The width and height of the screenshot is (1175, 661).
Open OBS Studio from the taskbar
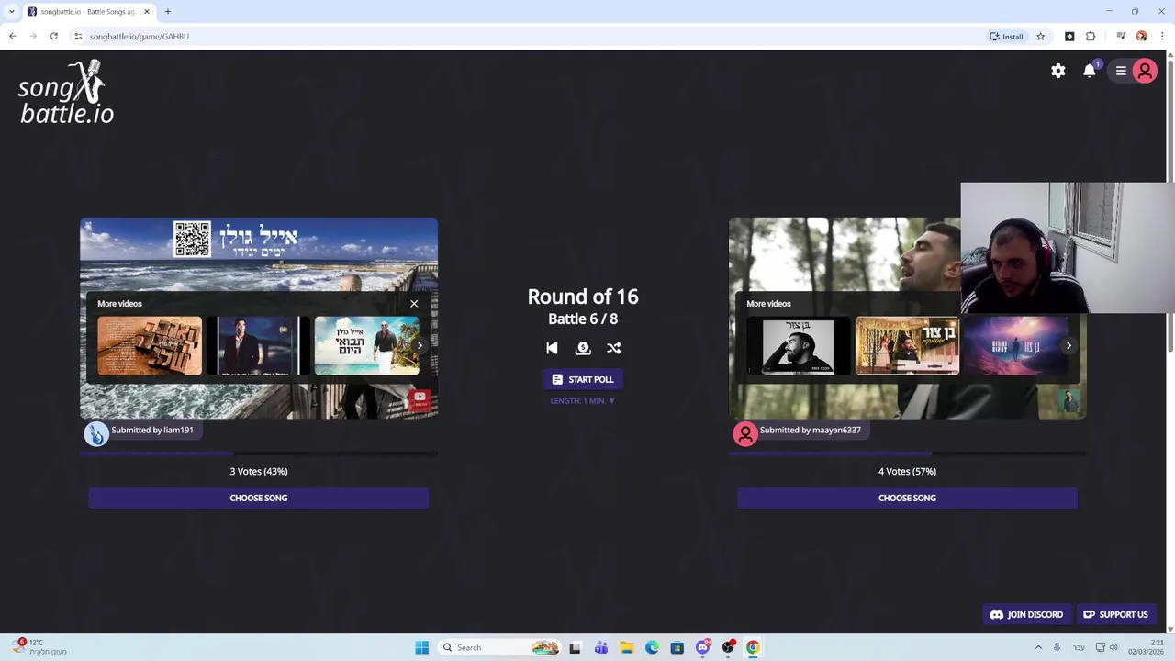(x=728, y=647)
